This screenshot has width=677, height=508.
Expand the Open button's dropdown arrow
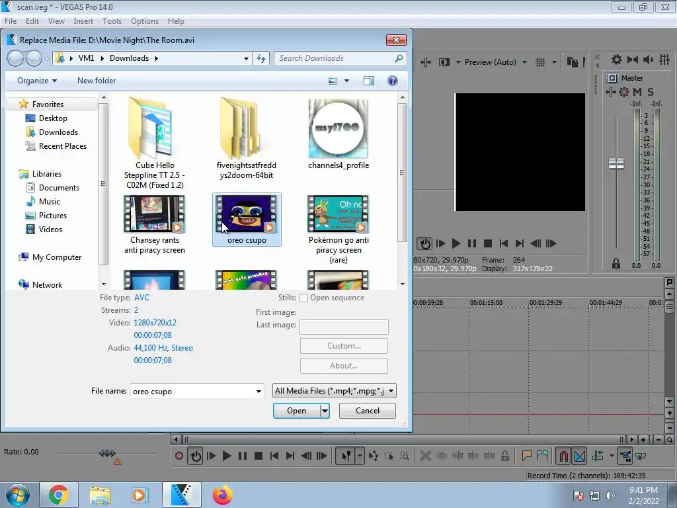point(325,411)
